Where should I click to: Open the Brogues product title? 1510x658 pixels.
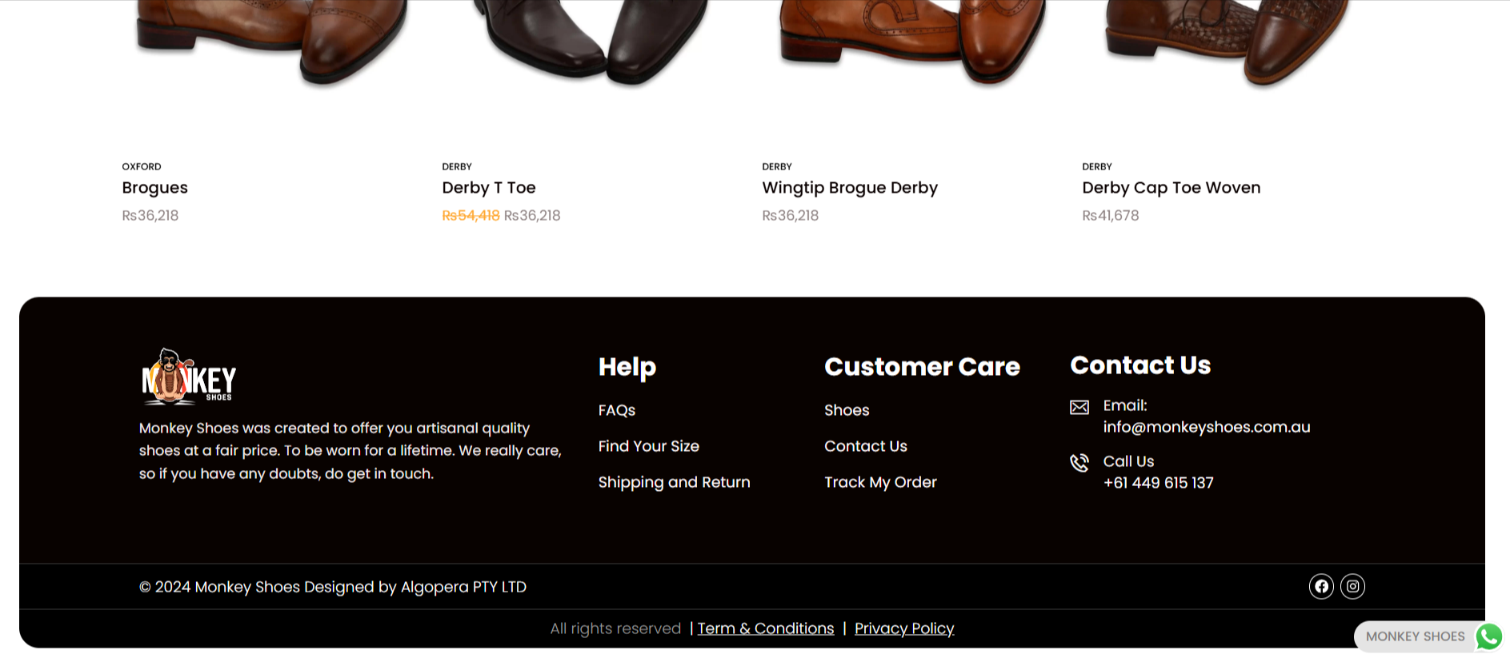tap(155, 188)
